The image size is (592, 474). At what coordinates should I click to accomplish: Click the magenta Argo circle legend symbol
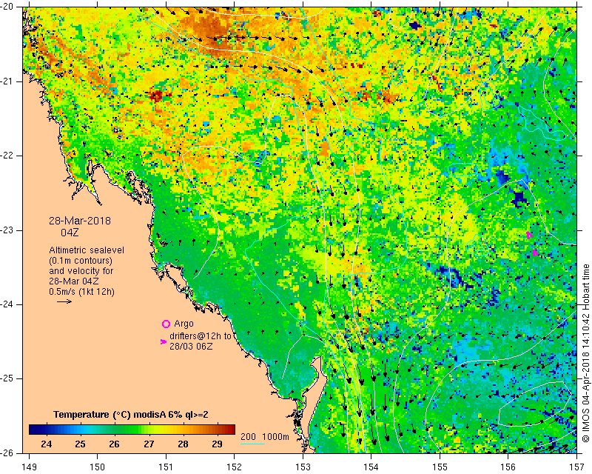tap(166, 324)
